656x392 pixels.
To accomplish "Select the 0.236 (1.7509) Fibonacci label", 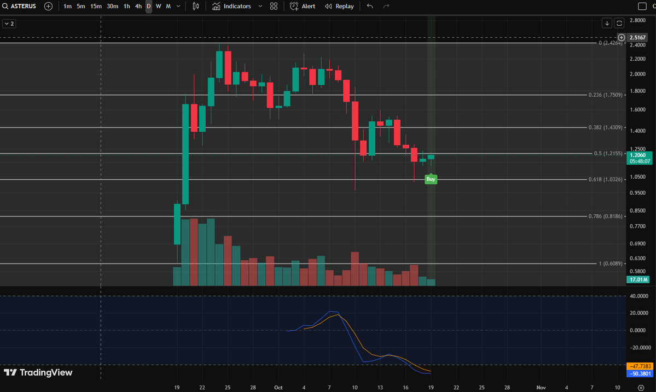I will pyautogui.click(x=605, y=95).
